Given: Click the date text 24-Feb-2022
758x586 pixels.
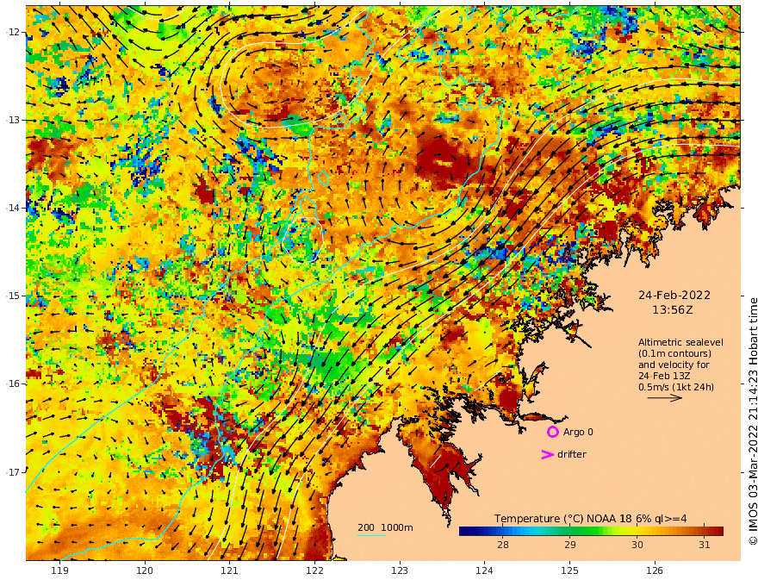Looking at the screenshot, I should [674, 295].
